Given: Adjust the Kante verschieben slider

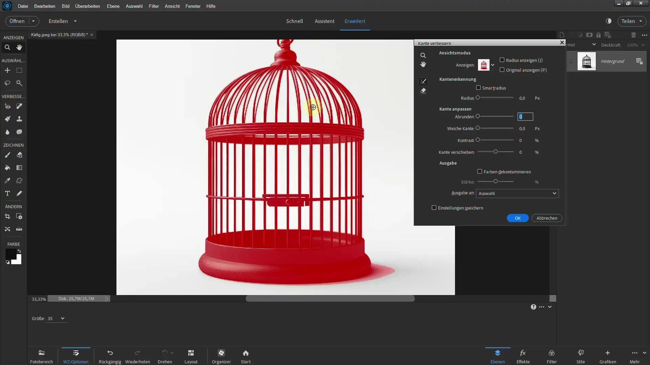Looking at the screenshot, I should click(x=495, y=151).
